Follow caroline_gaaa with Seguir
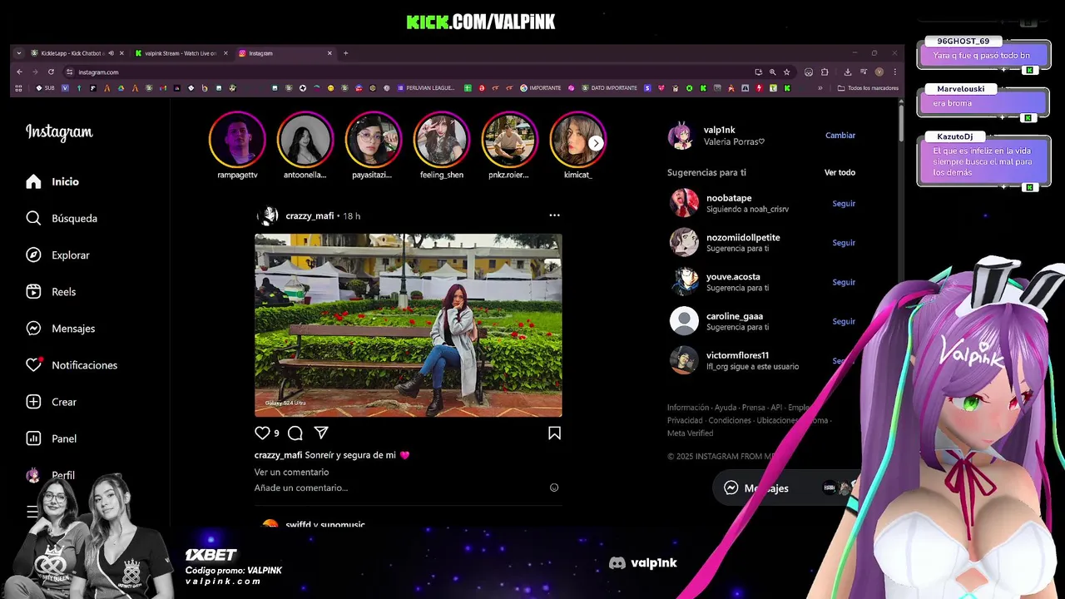The height and width of the screenshot is (599, 1065). (x=844, y=321)
